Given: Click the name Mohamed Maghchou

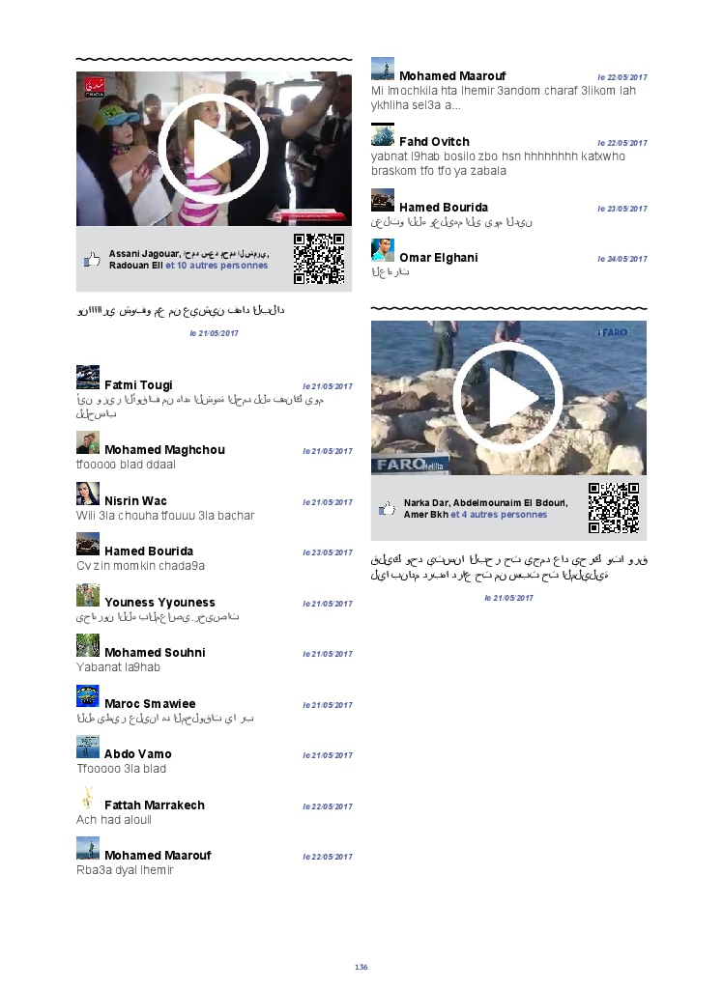Looking at the screenshot, I should (164, 450).
